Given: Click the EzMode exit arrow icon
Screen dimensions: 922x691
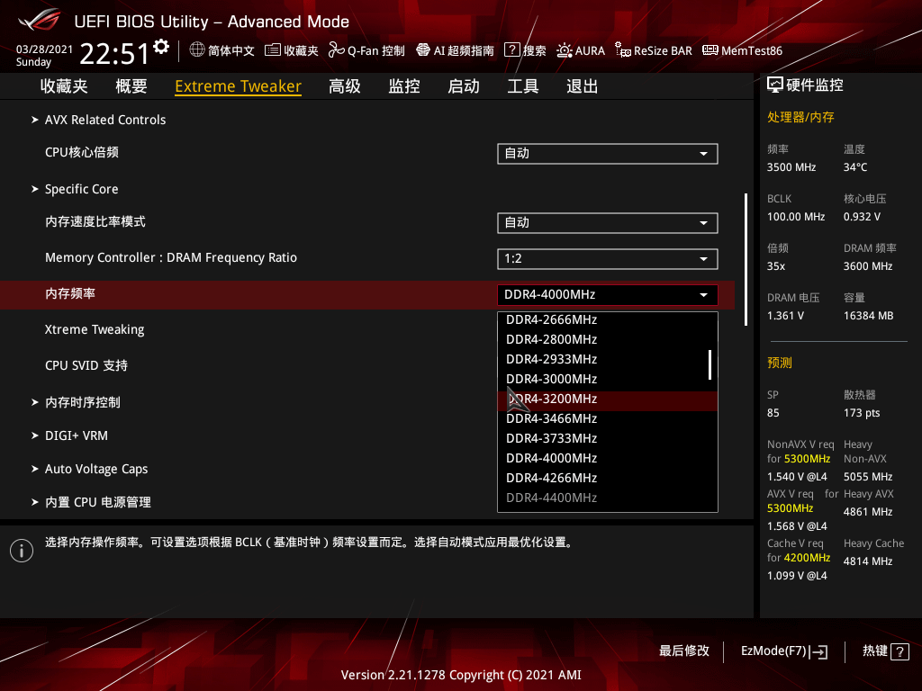Looking at the screenshot, I should (x=818, y=651).
